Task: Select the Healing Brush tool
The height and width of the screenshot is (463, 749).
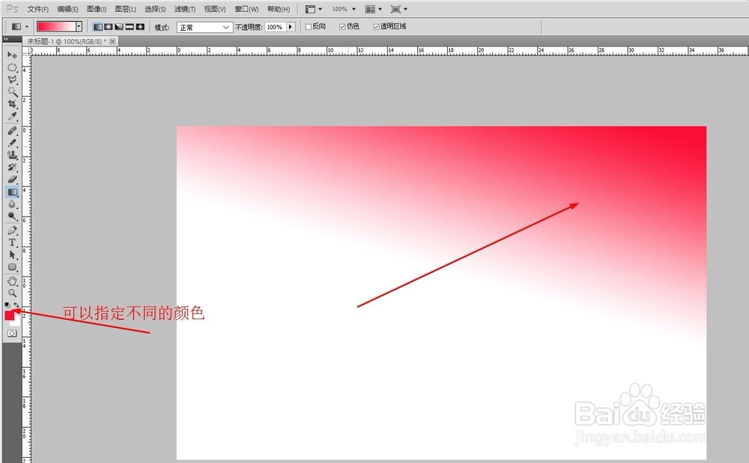Action: coord(12,130)
